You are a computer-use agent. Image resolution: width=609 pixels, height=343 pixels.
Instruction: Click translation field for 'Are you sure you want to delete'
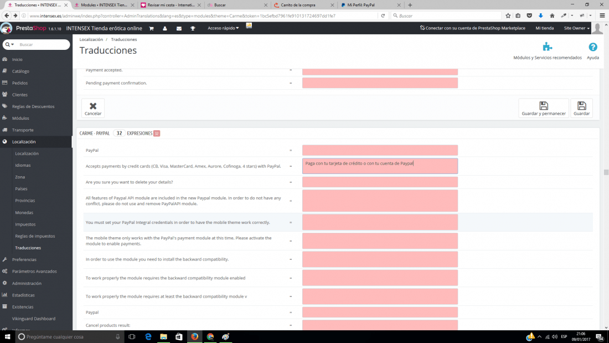pos(380,182)
